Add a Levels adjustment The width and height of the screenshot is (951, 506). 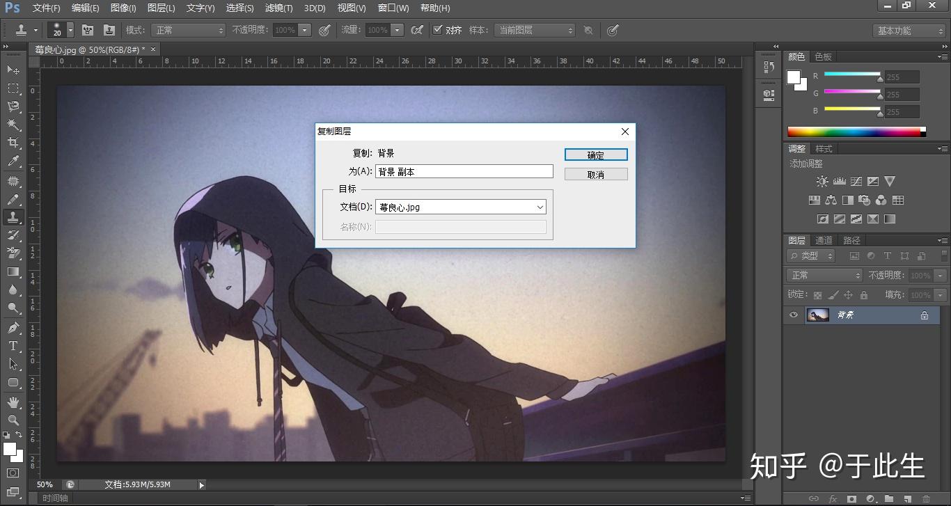[839, 182]
